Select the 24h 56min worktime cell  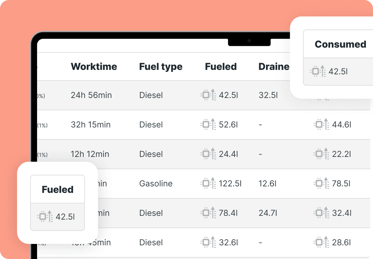91,95
